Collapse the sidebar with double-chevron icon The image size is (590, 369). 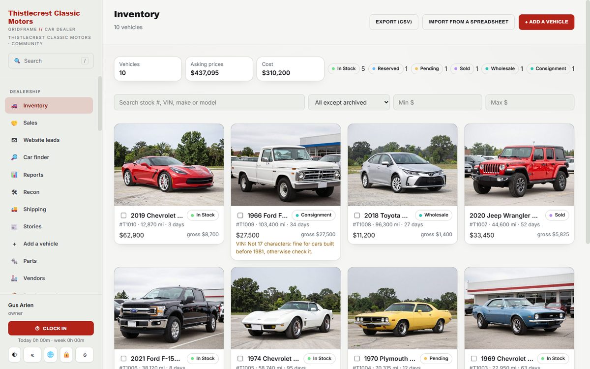click(32, 355)
